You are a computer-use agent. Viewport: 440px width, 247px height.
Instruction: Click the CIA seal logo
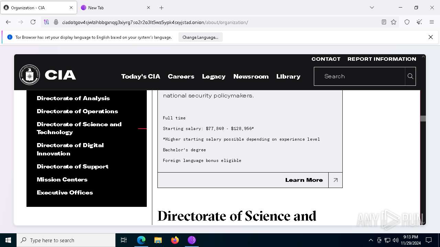[30, 75]
